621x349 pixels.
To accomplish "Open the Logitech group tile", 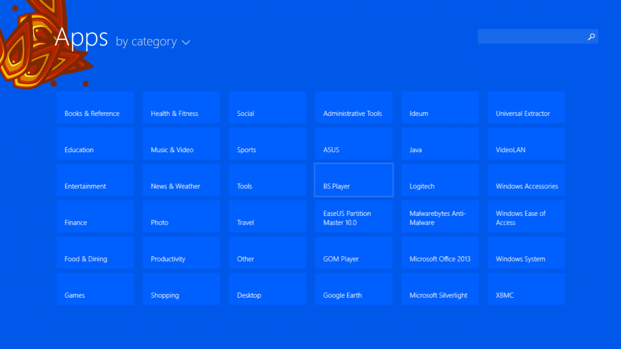I will click(x=440, y=180).
